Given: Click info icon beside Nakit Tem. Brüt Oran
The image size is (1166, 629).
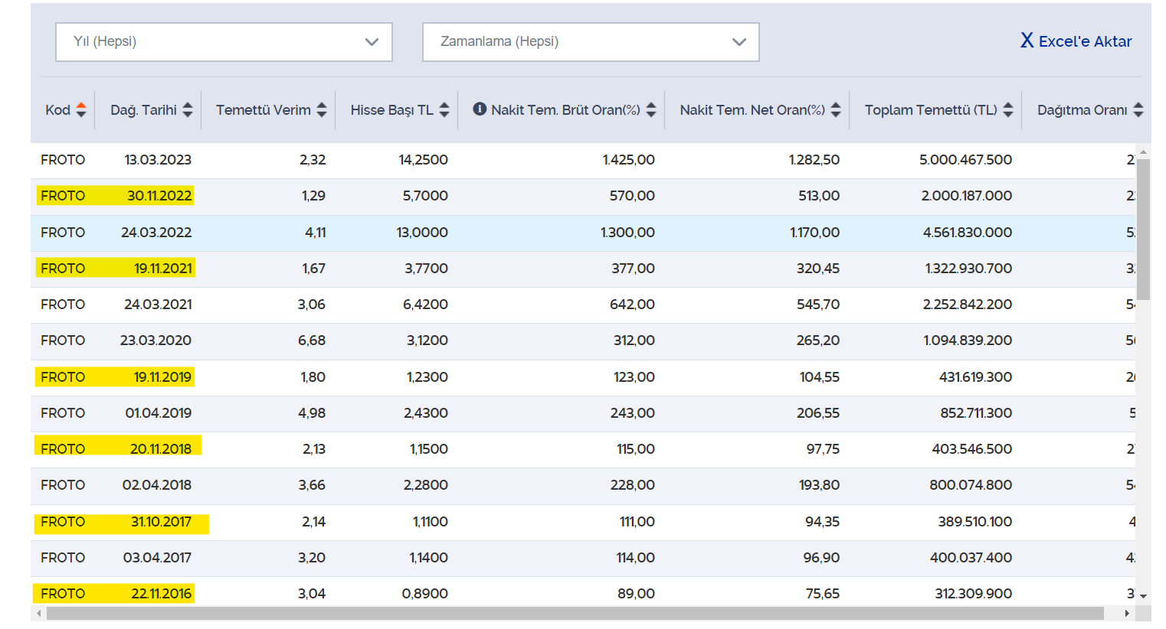Looking at the screenshot, I should [x=480, y=109].
